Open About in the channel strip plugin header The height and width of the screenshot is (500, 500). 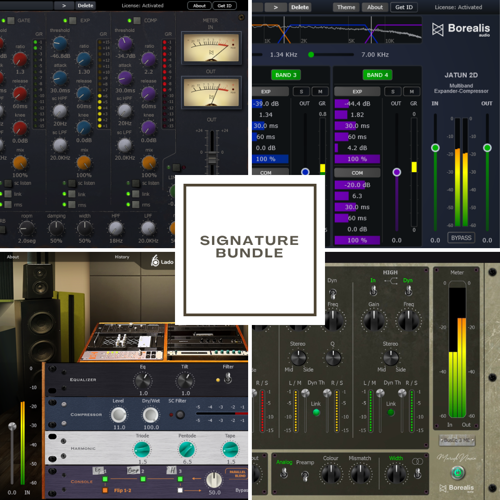199,6
